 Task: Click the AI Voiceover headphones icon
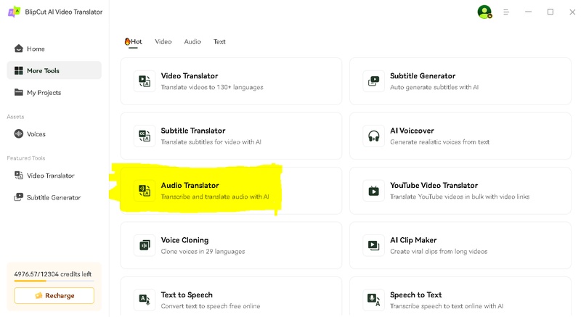pos(373,136)
